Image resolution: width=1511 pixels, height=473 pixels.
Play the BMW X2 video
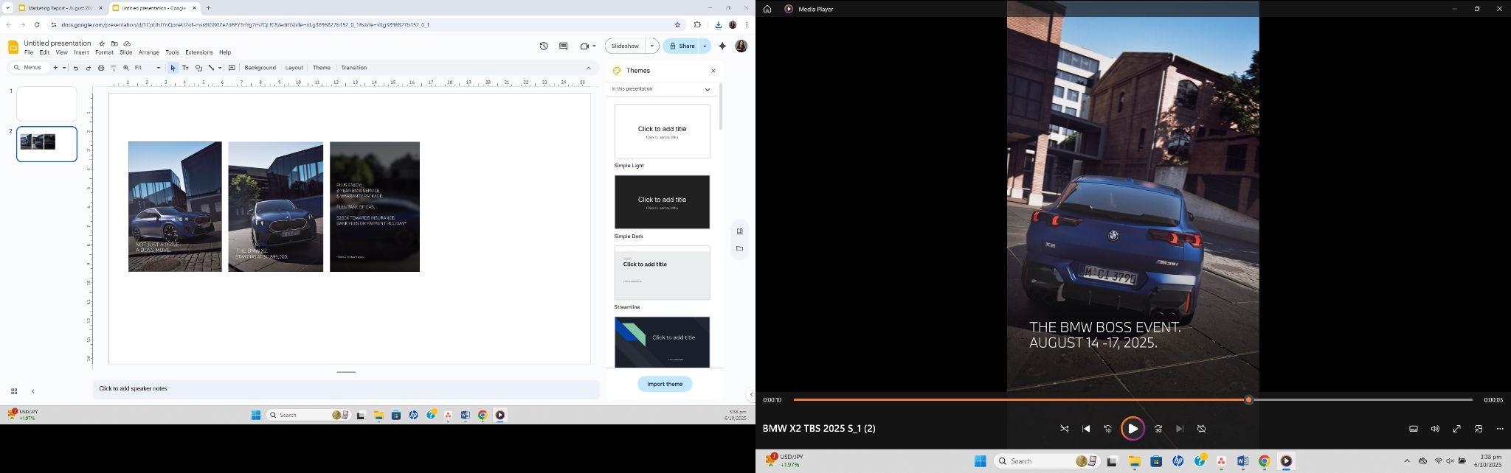(1133, 429)
